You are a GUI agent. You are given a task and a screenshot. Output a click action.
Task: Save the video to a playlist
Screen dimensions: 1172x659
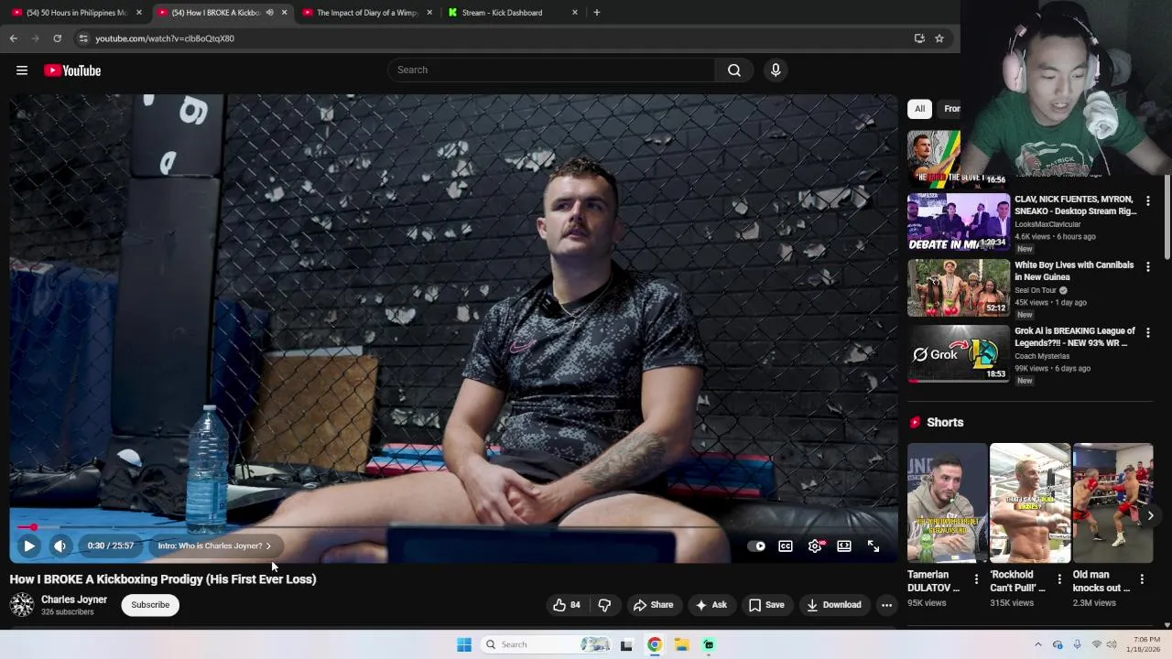point(766,605)
